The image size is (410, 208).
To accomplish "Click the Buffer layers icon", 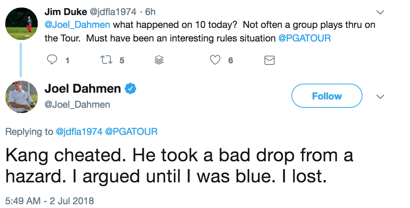I will 159,60.
